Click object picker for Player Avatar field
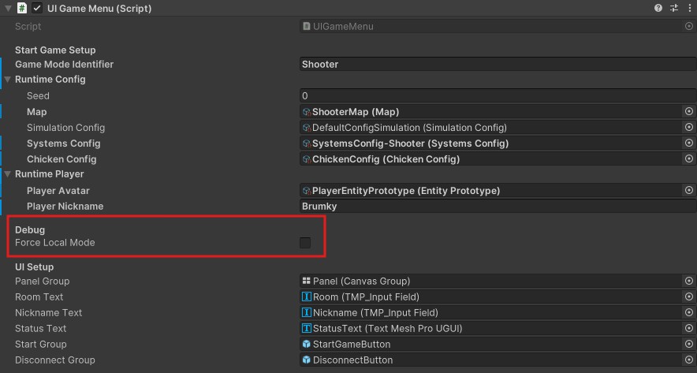This screenshot has height=373, width=697. [x=688, y=191]
